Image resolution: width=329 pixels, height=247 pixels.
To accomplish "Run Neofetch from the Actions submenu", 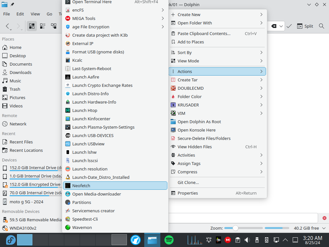I will [115, 186].
